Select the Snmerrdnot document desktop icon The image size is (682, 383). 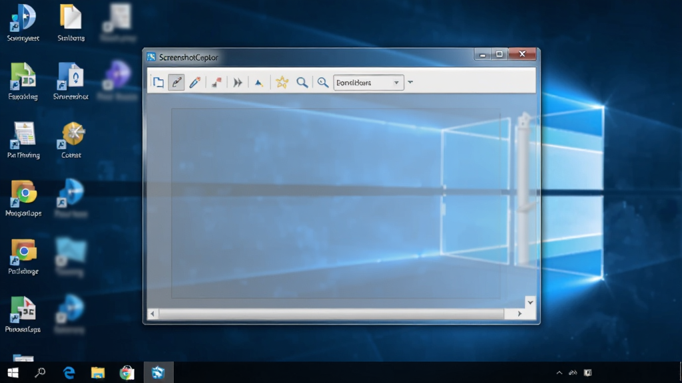pos(71,80)
